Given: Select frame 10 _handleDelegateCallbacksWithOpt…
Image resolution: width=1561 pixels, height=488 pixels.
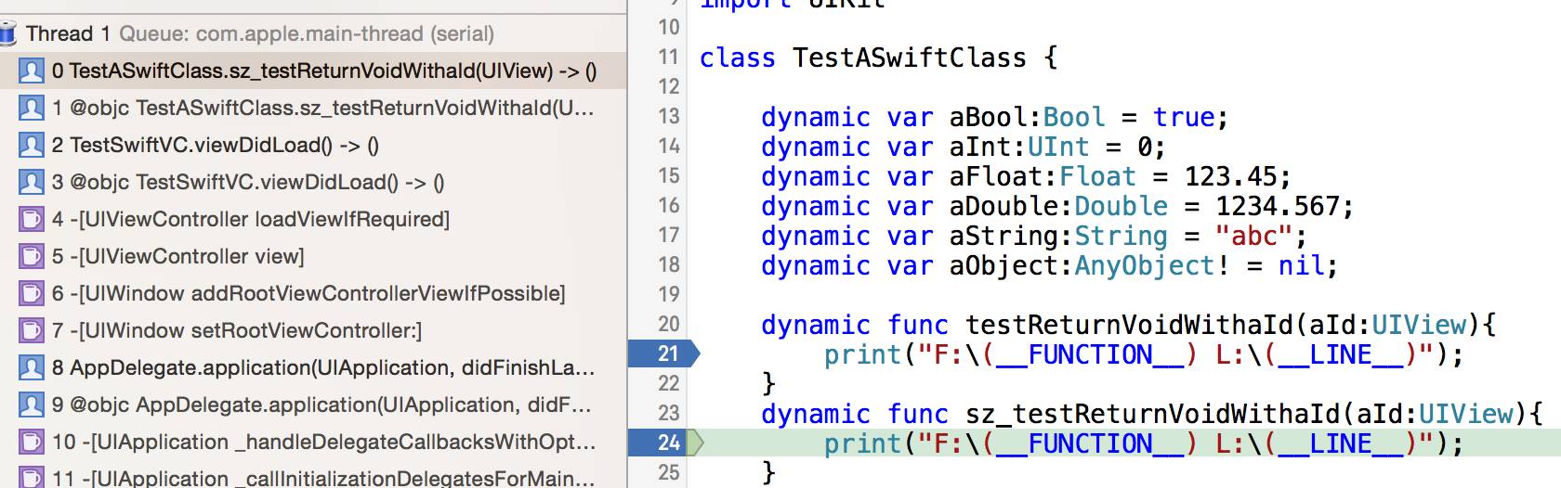Looking at the screenshot, I should [x=313, y=442].
